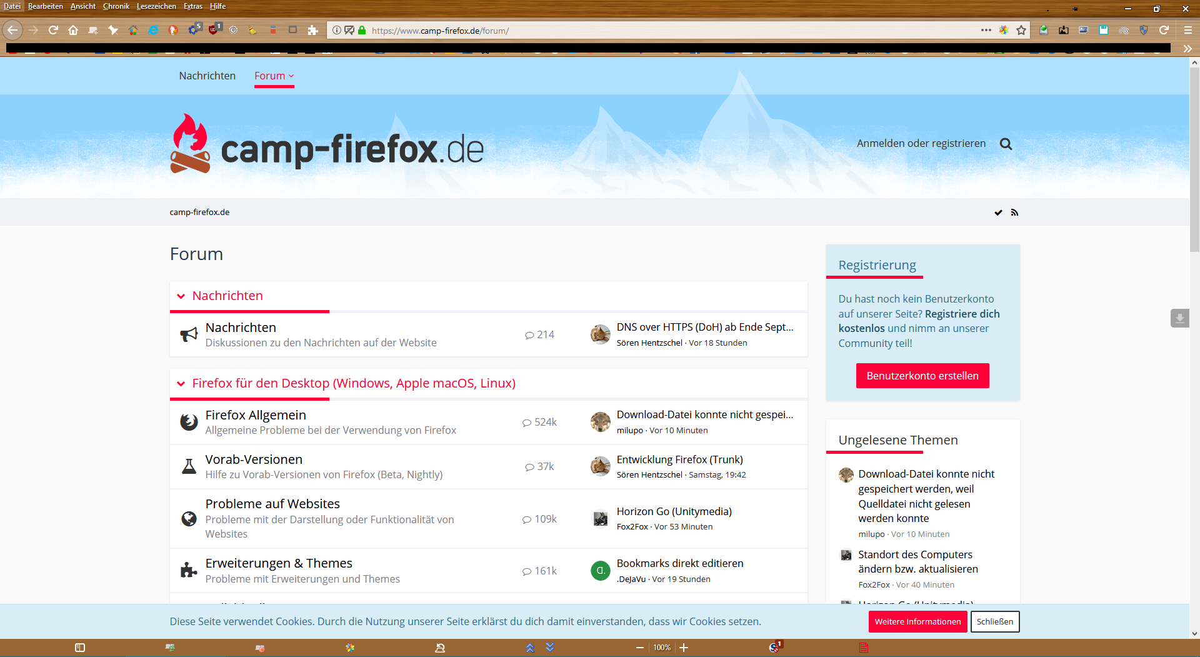Open the user profile 'milupo' in Firefox Allgemein row

pyautogui.click(x=630, y=430)
